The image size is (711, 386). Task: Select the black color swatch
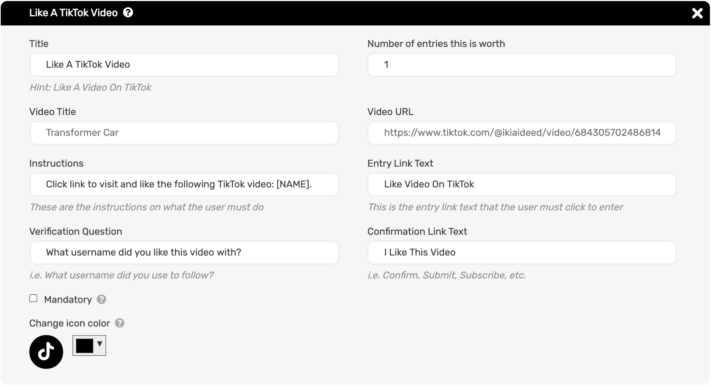[x=85, y=346]
